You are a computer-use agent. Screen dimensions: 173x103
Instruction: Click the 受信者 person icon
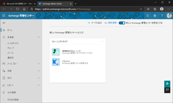(x=4, y=37)
